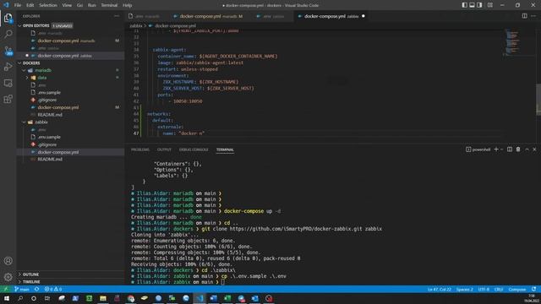This screenshot has width=541, height=304.
Task: Open editor more actions ellipsis
Action: (533, 16)
